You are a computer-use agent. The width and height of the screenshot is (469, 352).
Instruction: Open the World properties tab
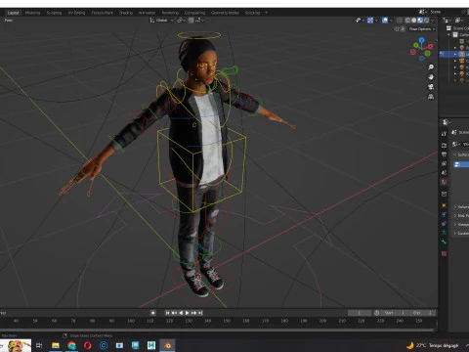click(444, 182)
